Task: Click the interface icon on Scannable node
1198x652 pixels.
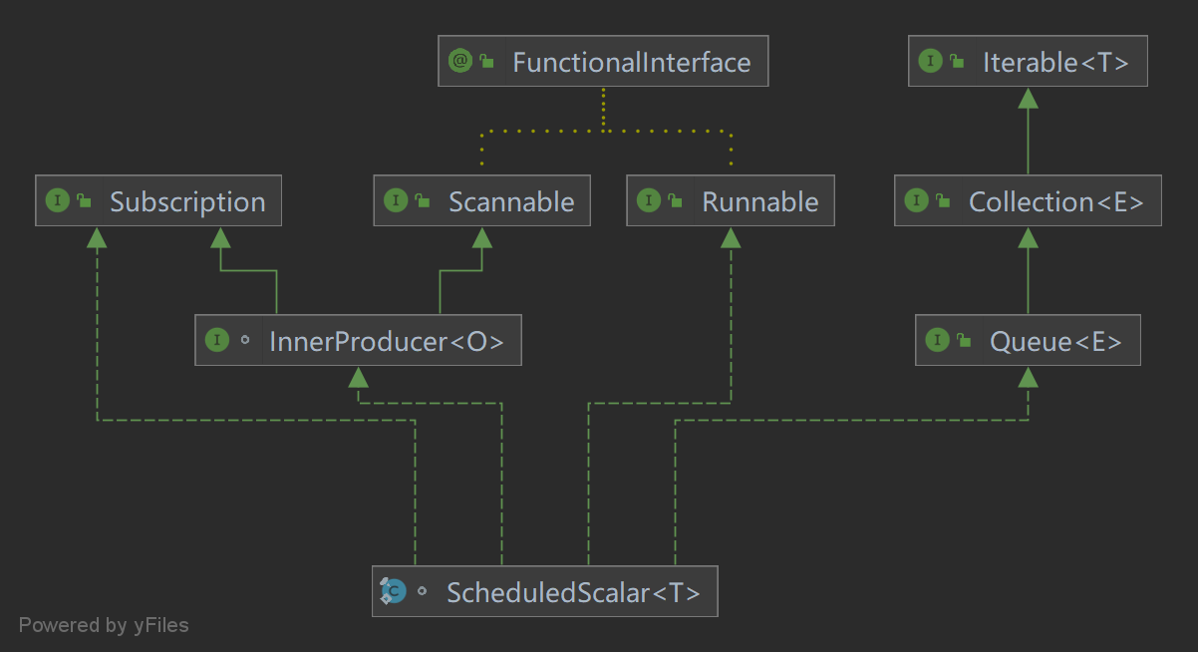Action: click(396, 201)
